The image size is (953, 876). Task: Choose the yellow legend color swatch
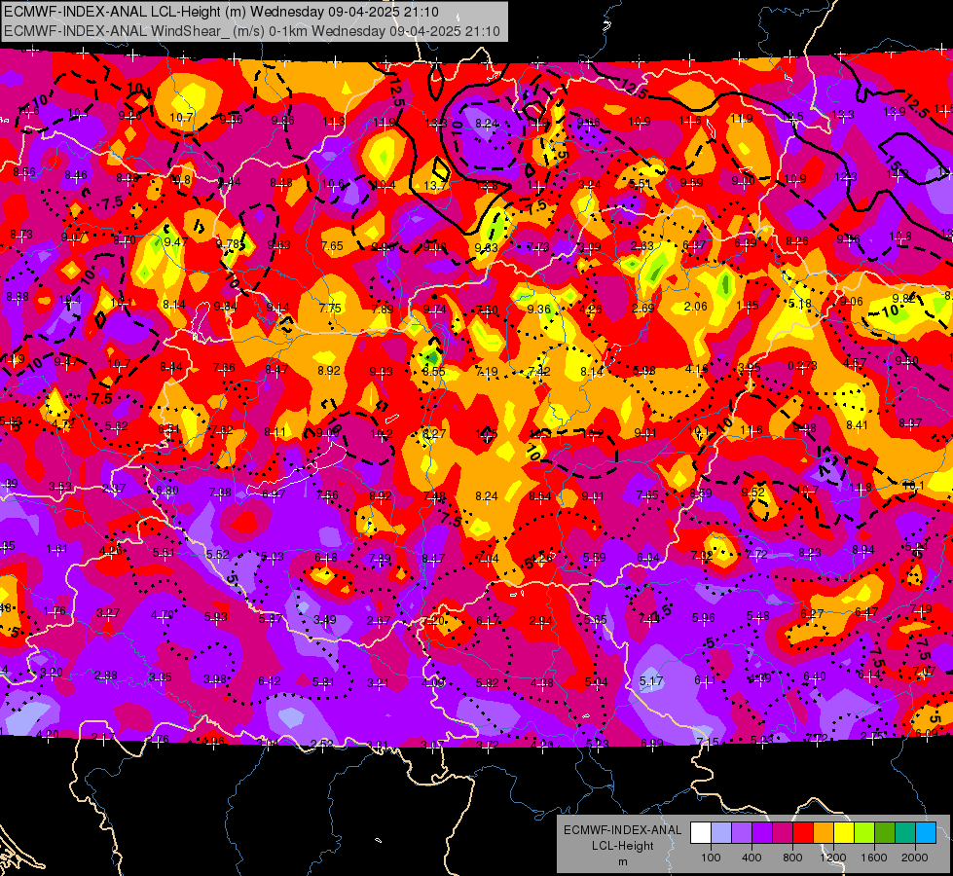pos(844,833)
